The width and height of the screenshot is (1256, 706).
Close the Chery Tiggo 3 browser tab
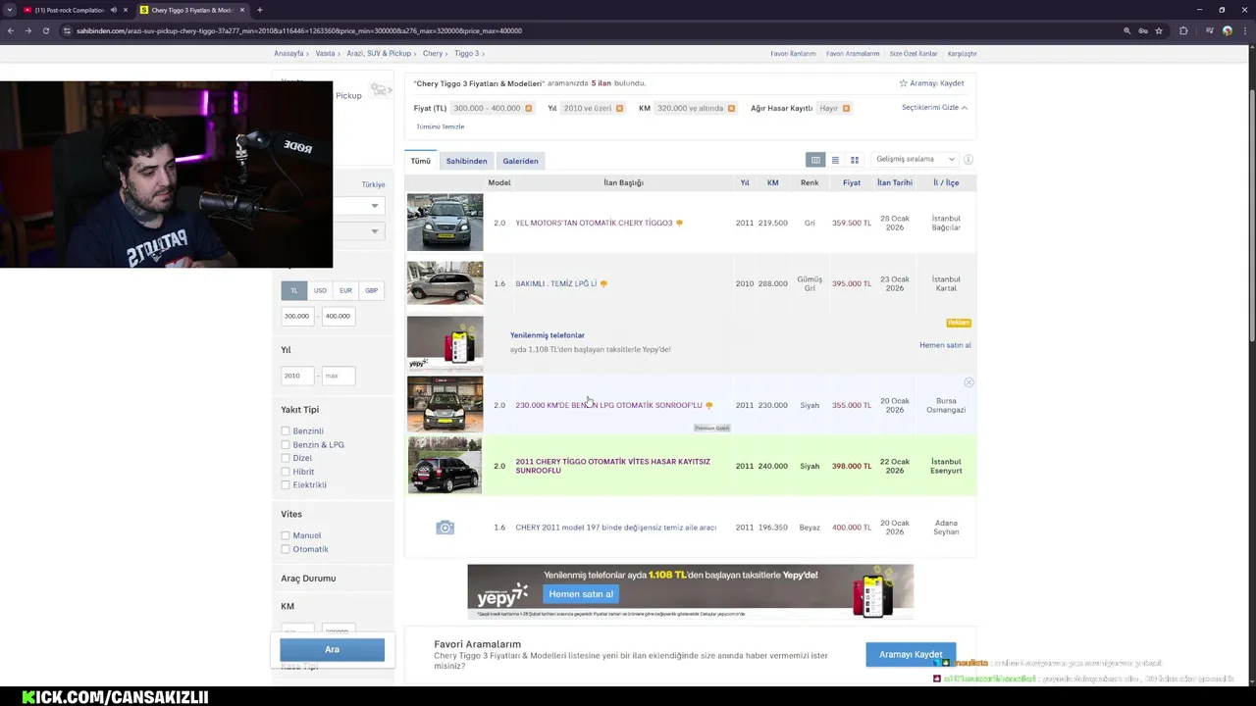pyautogui.click(x=244, y=10)
